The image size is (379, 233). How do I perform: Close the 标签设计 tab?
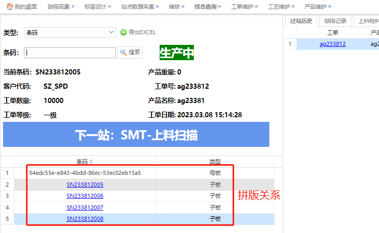[x=110, y=7]
